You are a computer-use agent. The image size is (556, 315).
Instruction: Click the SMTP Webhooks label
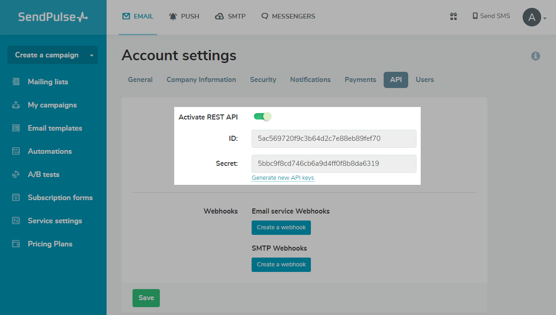(279, 248)
